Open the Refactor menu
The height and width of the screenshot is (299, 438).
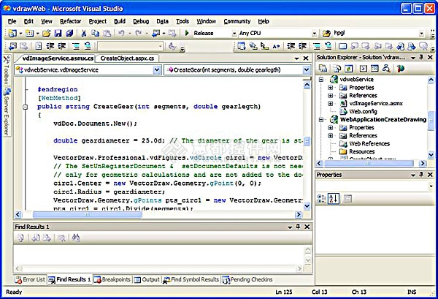point(70,21)
